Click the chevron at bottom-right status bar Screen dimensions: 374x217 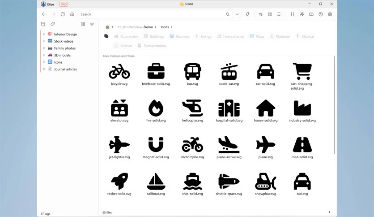tap(329, 212)
